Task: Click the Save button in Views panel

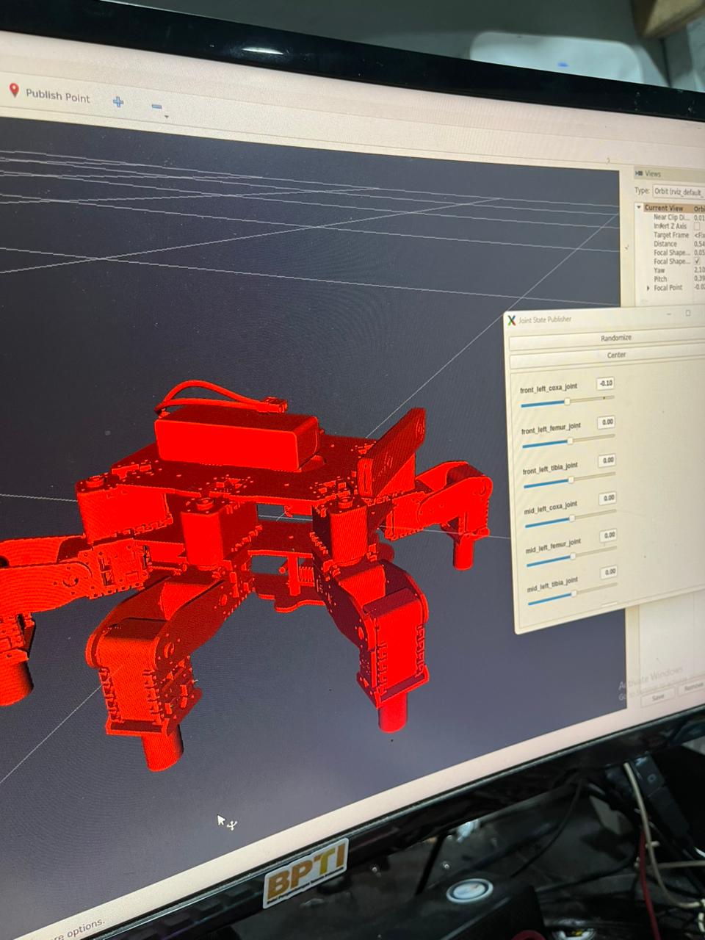Action: (657, 696)
